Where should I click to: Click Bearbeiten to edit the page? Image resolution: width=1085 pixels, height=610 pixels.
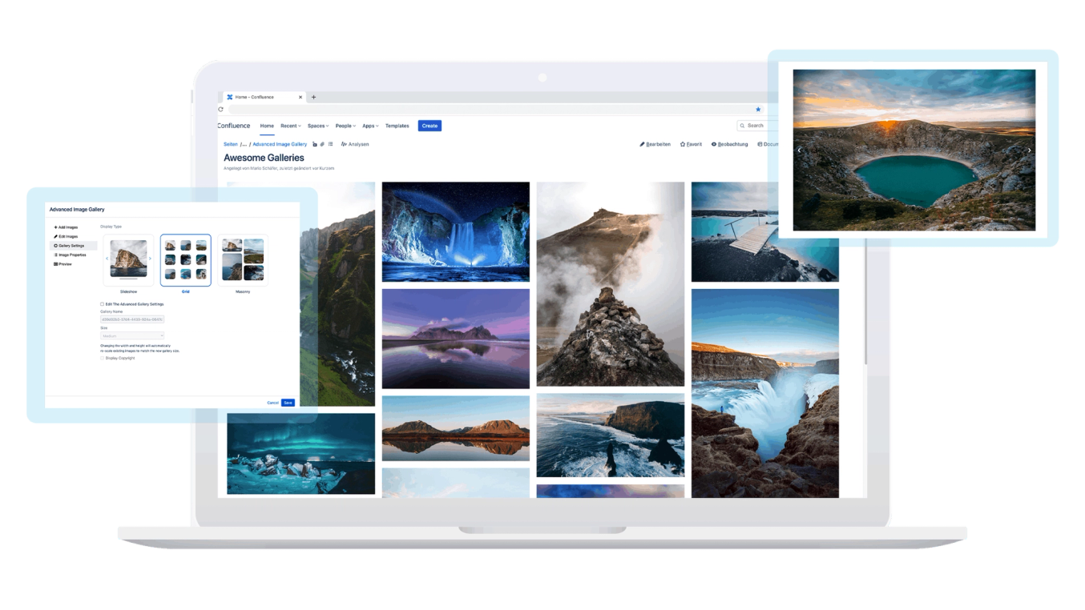click(655, 144)
